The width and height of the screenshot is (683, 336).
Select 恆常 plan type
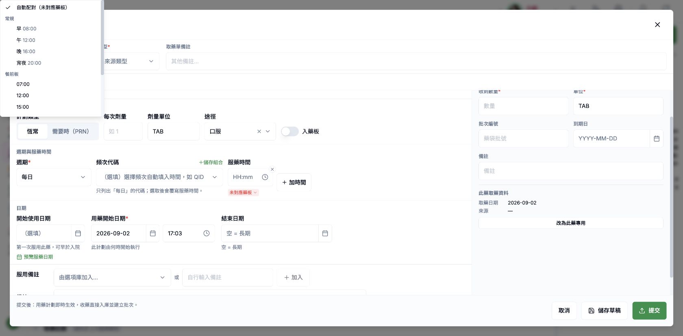click(33, 131)
